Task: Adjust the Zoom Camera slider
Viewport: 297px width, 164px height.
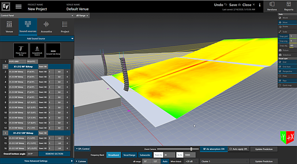Action: pyautogui.click(x=191, y=149)
